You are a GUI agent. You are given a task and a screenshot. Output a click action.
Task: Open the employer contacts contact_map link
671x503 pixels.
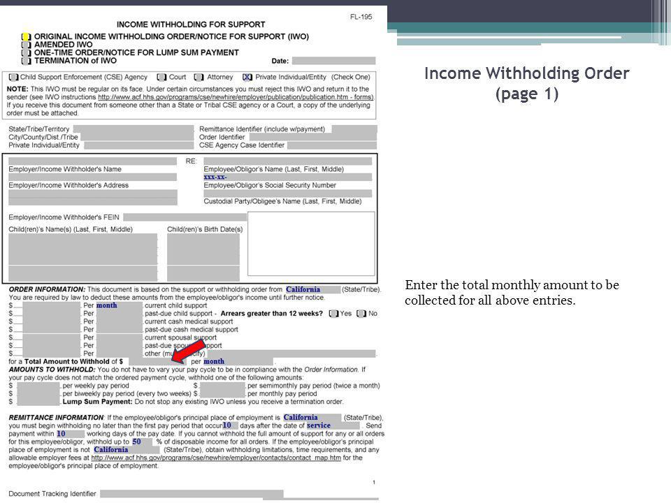(x=216, y=458)
